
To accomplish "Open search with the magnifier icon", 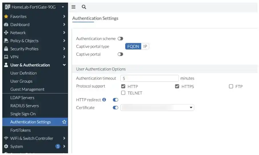I will (x=84, y=7).
